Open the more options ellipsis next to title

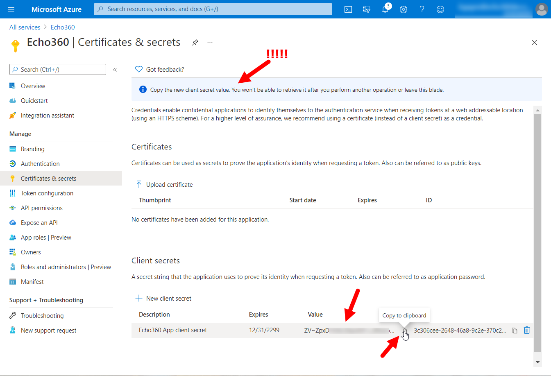pyautogui.click(x=210, y=42)
